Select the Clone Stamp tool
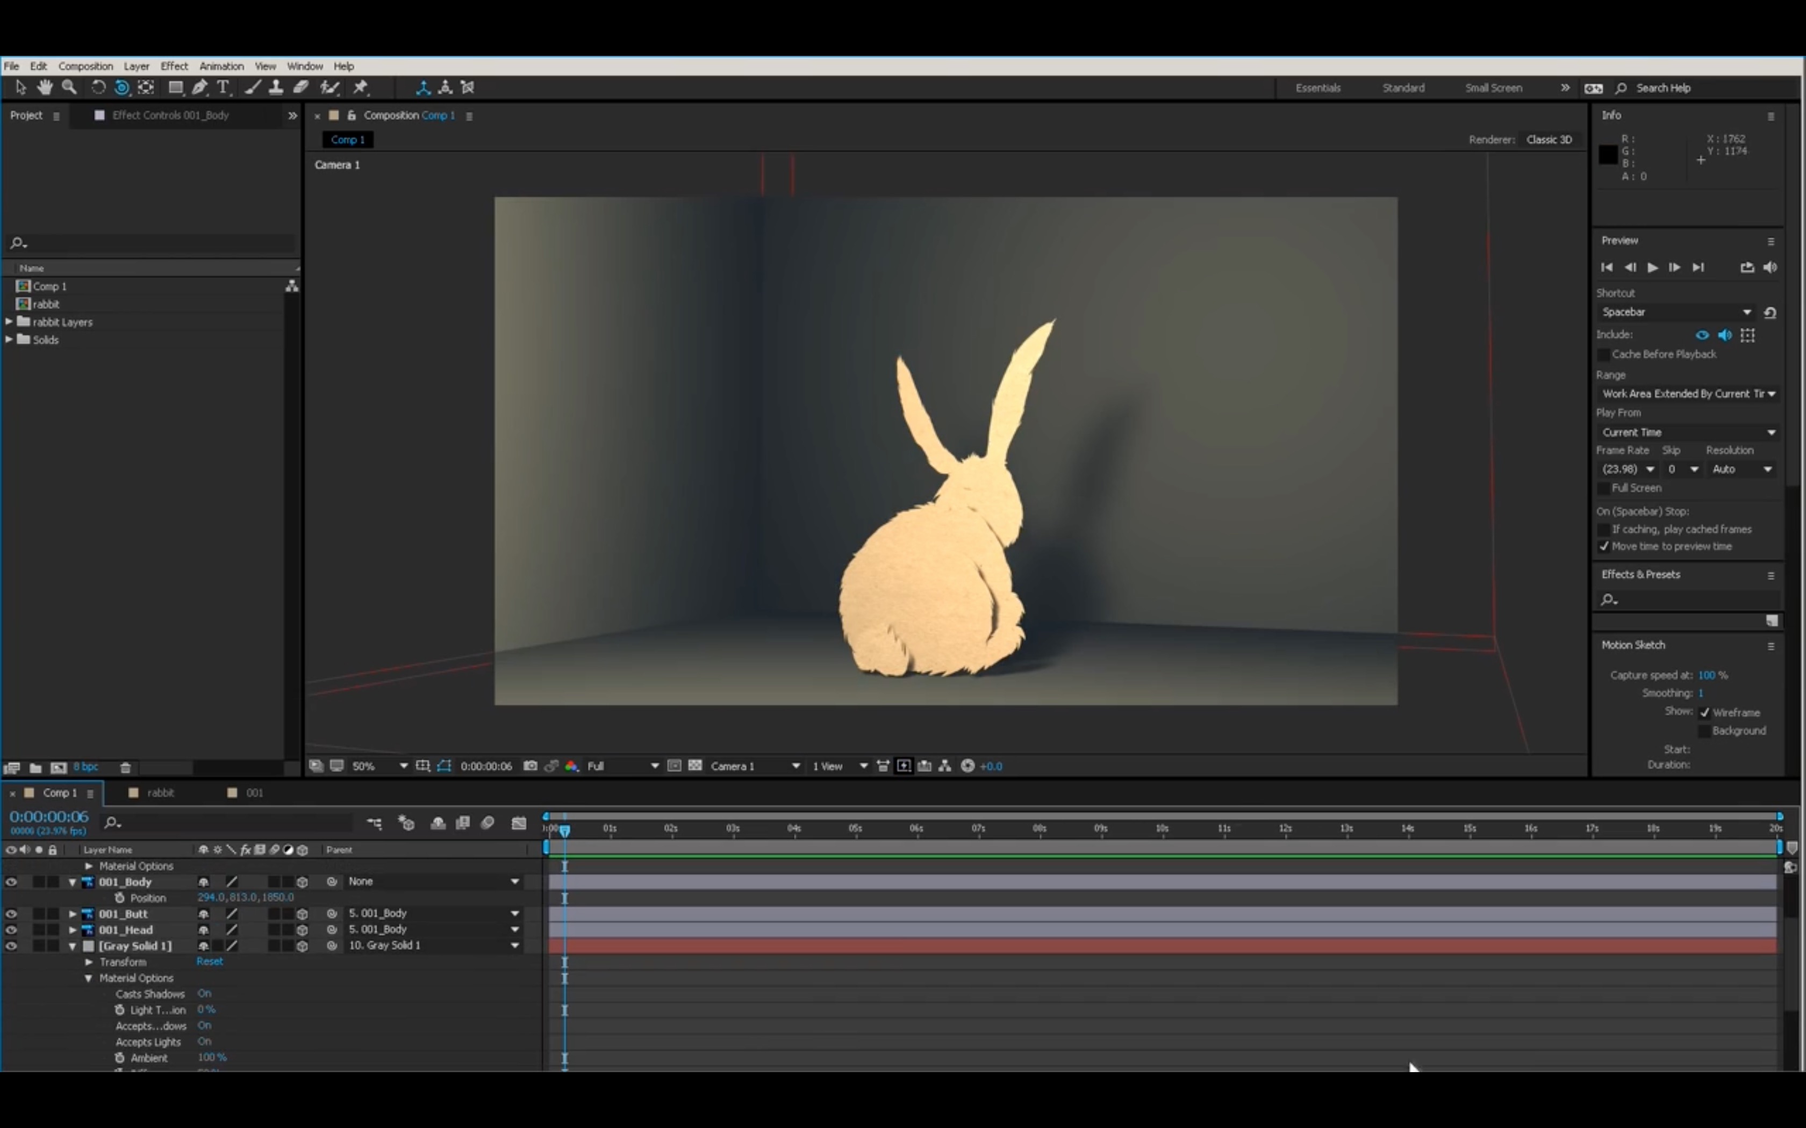 (x=276, y=87)
